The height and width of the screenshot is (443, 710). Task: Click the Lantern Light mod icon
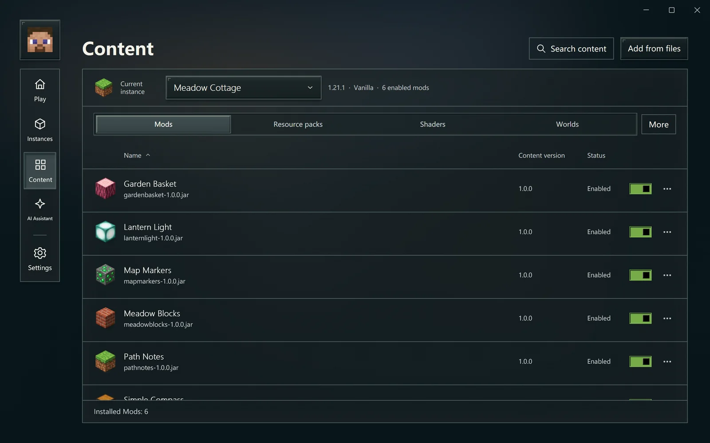[x=106, y=232]
